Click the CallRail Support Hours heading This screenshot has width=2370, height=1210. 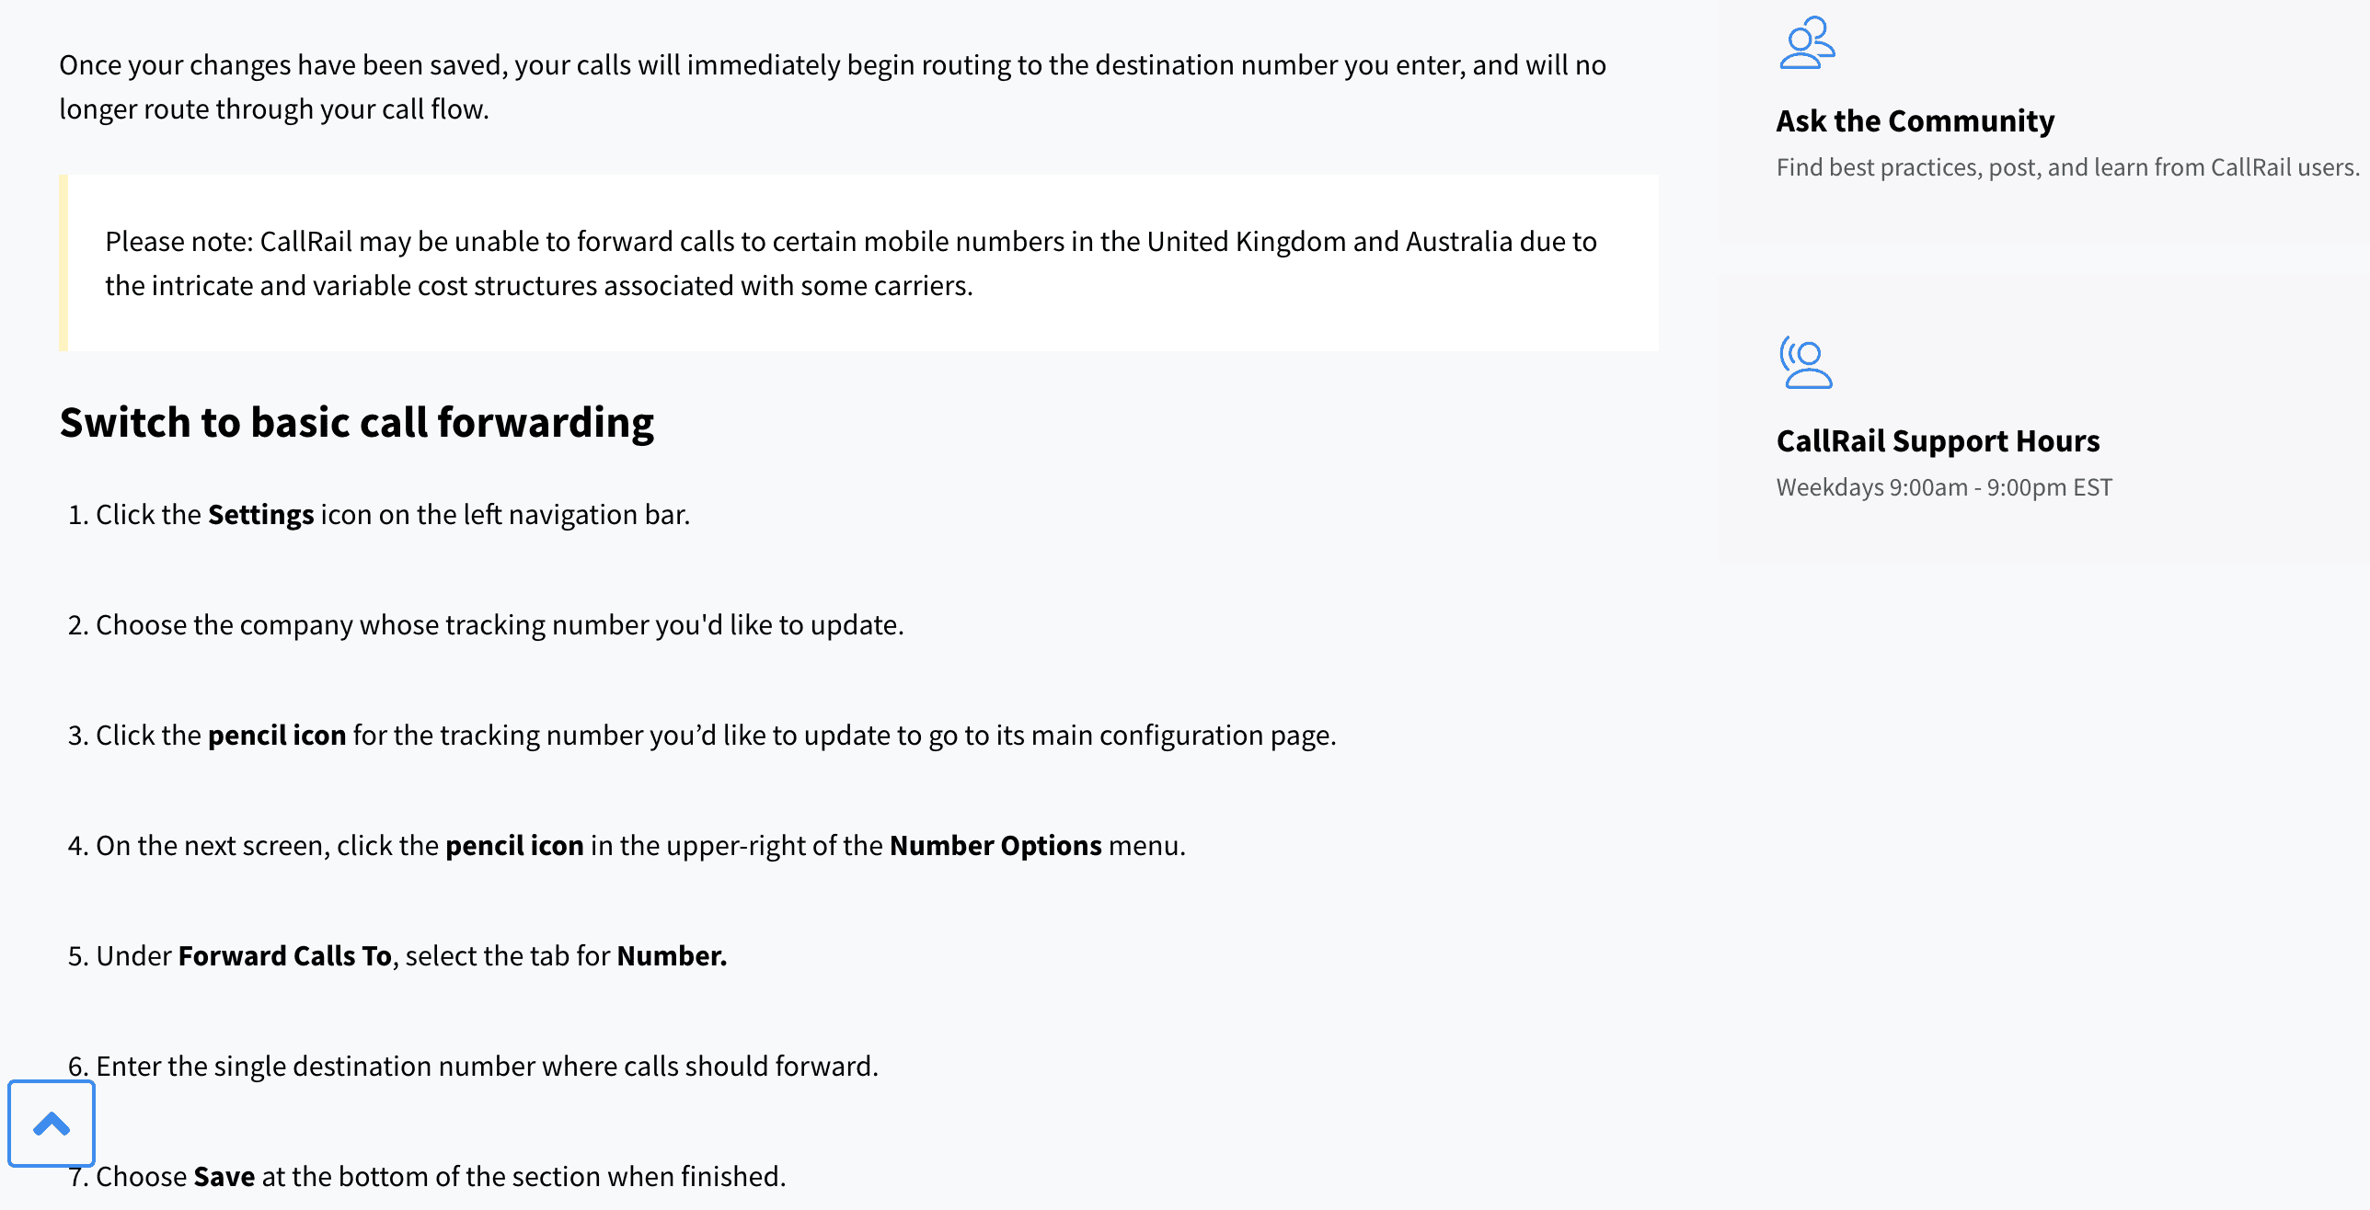(x=1938, y=440)
